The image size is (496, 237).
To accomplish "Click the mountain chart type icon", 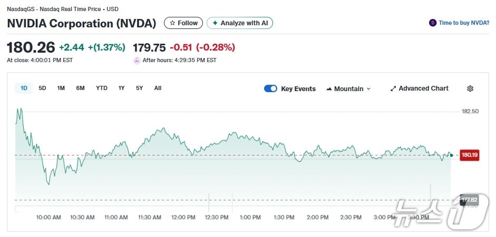I will tap(329, 88).
